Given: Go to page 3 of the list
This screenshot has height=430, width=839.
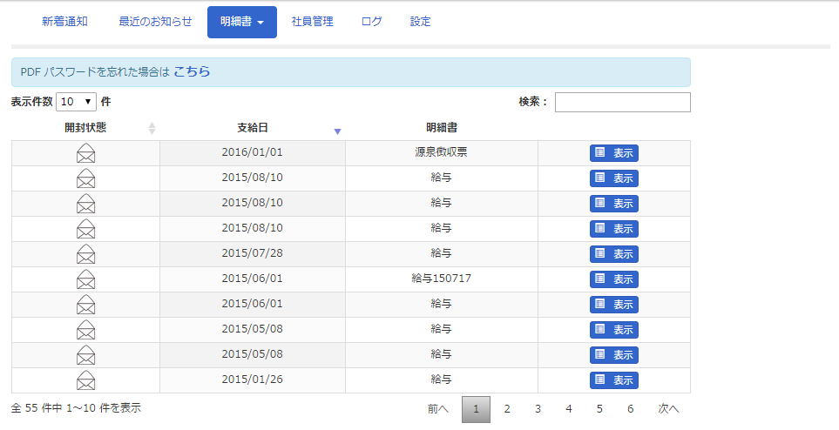Looking at the screenshot, I should coord(538,409).
